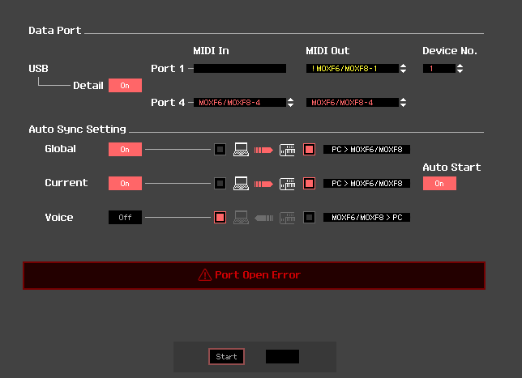Click the greyed keyboard icon in Voice row
Screen dimensions: 522x378
coord(287,218)
